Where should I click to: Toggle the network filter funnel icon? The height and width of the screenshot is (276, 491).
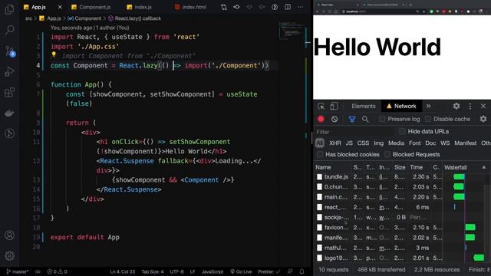352,119
